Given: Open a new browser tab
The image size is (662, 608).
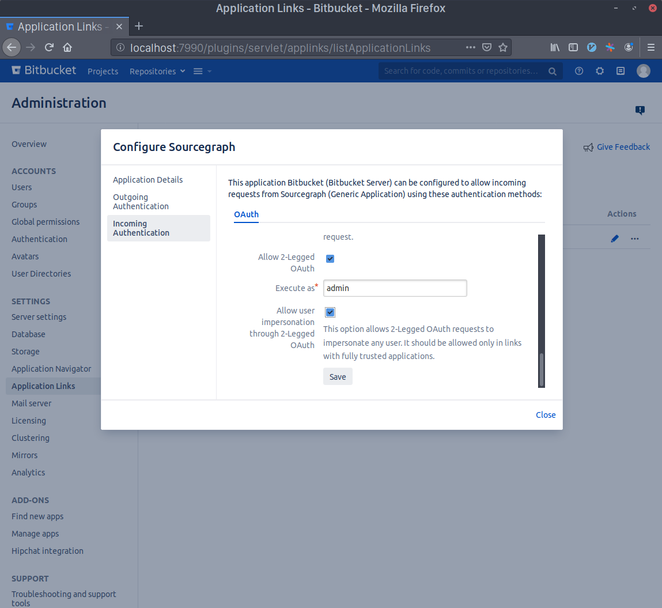Looking at the screenshot, I should point(138,26).
